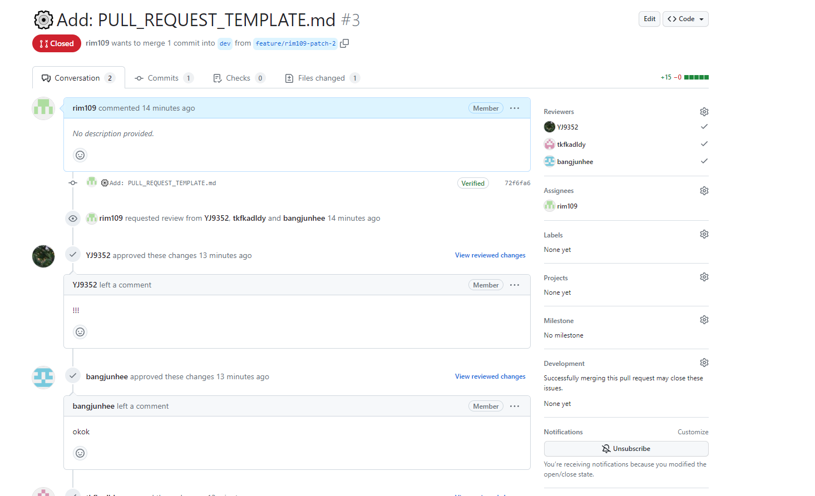This screenshot has height=496, width=815.
Task: Click YJ9352 avatar in Reviewers list
Action: tap(550, 127)
